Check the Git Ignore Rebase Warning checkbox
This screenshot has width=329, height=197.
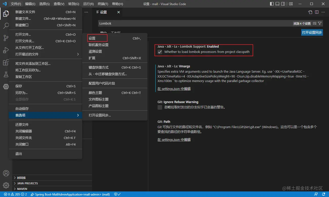160,107
